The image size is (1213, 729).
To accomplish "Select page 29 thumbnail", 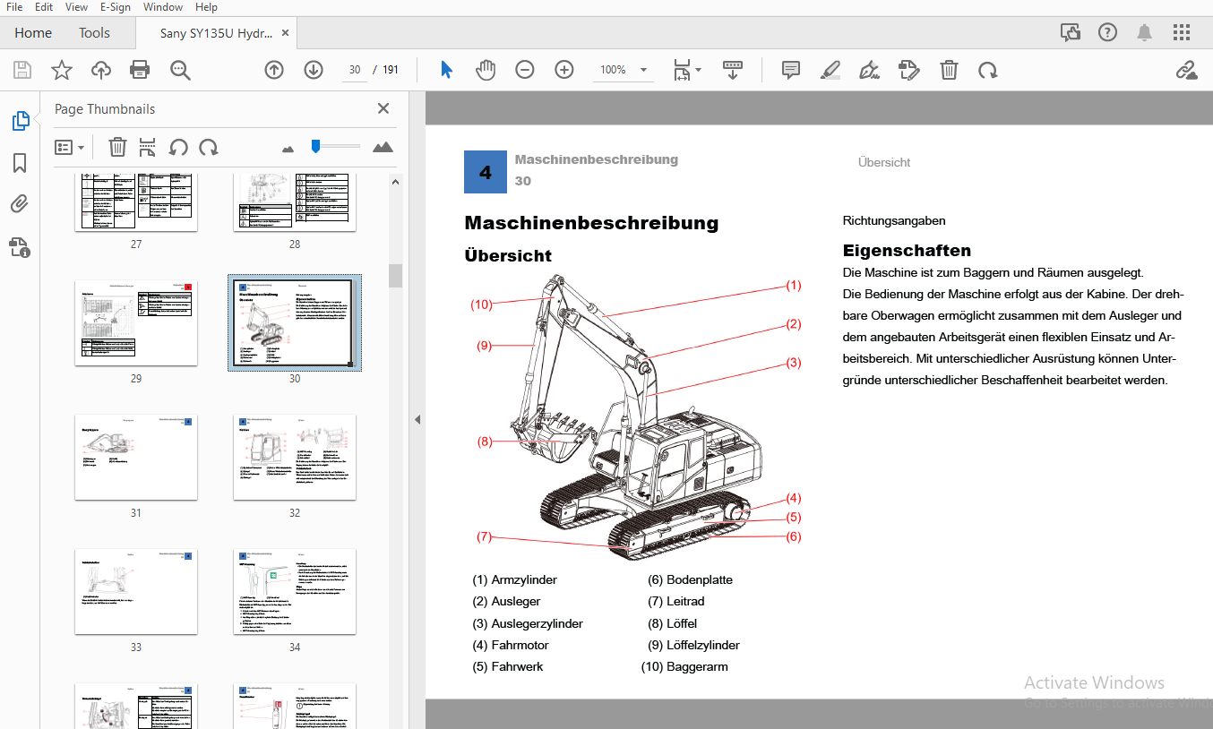I will click(136, 323).
